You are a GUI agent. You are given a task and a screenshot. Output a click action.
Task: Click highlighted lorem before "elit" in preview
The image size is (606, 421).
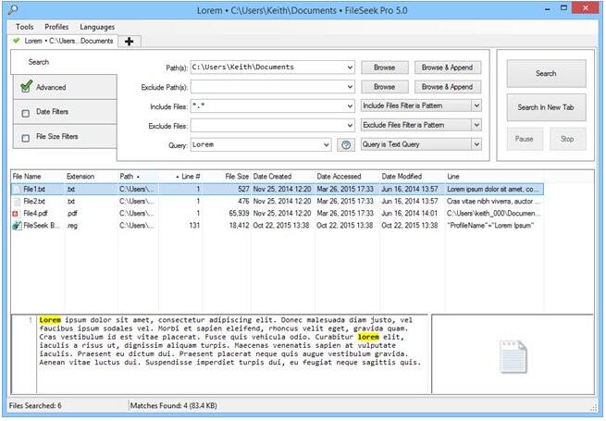coord(368,337)
